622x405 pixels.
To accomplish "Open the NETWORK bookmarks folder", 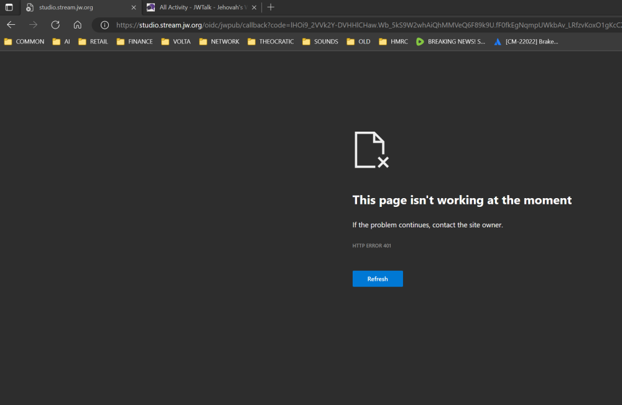I will (x=219, y=42).
